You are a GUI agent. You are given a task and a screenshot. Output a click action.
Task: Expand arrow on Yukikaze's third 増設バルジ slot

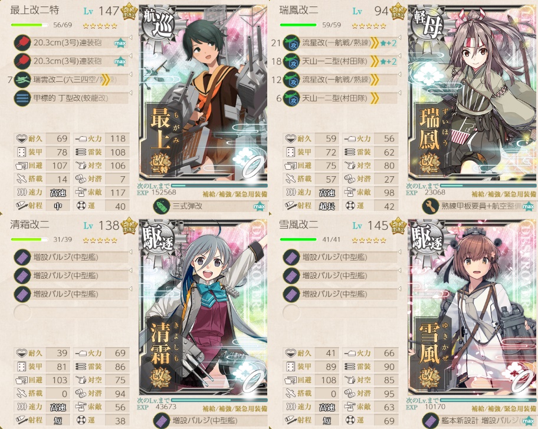click(400, 289)
